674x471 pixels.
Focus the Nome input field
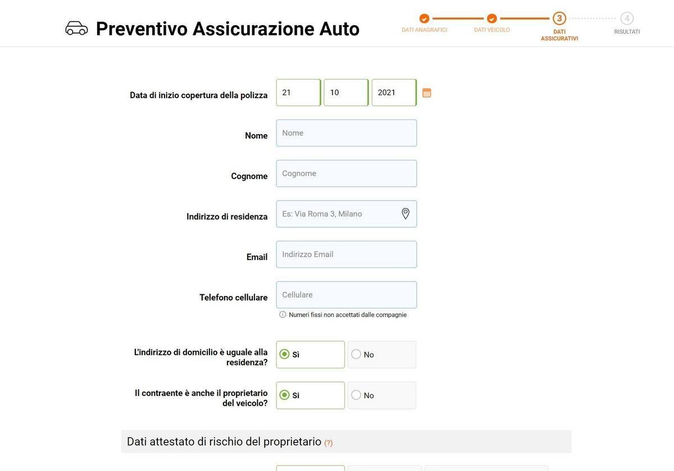[347, 133]
